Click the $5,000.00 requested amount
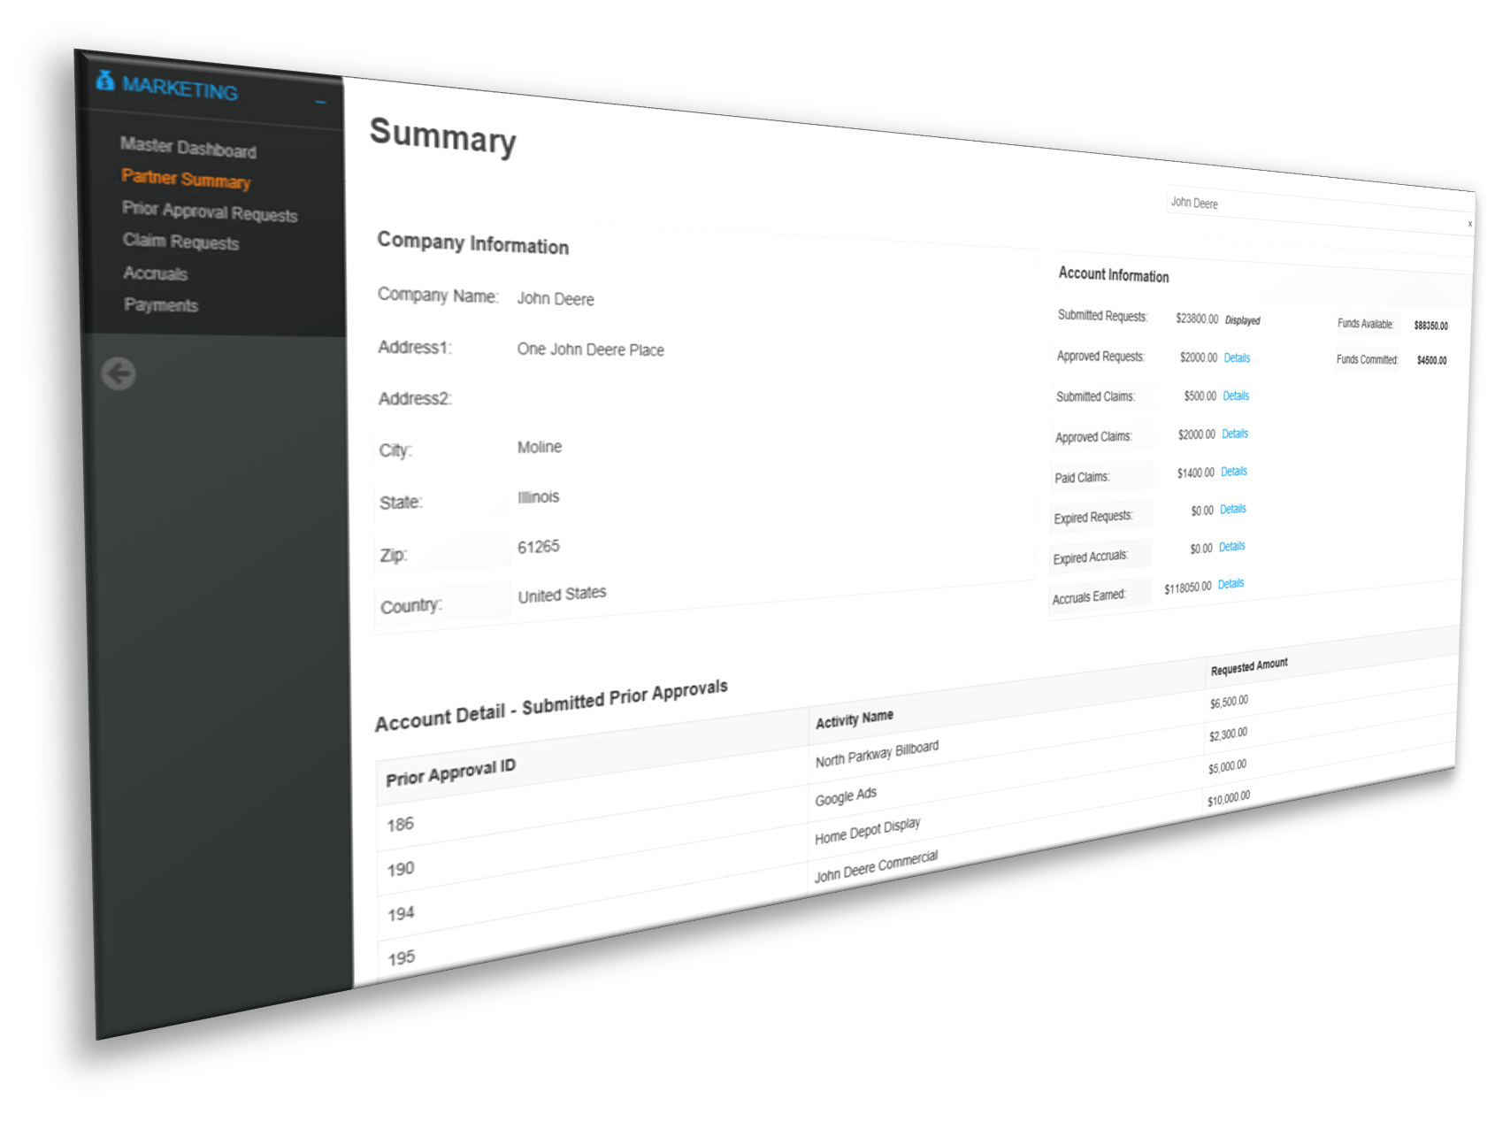Viewport: 1495px width, 1122px height. 1227,766
